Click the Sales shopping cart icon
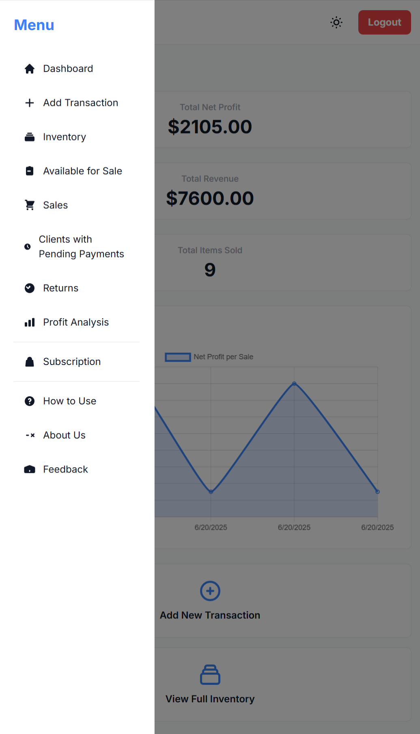The image size is (420, 734). (30, 205)
